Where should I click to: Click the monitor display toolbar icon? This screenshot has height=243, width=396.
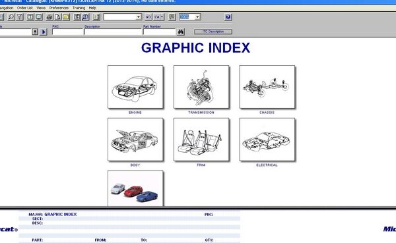pyautogui.click(x=39, y=17)
